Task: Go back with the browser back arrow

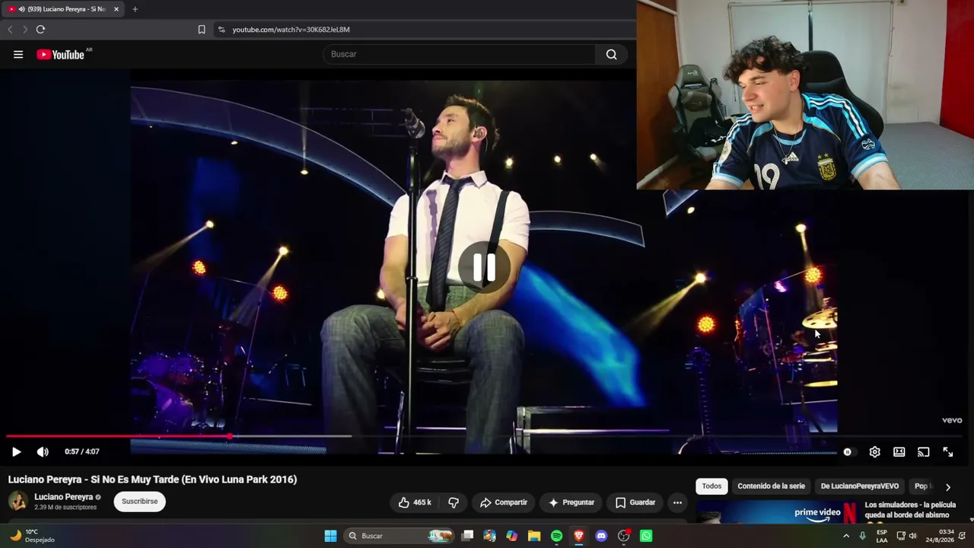Action: (10, 30)
